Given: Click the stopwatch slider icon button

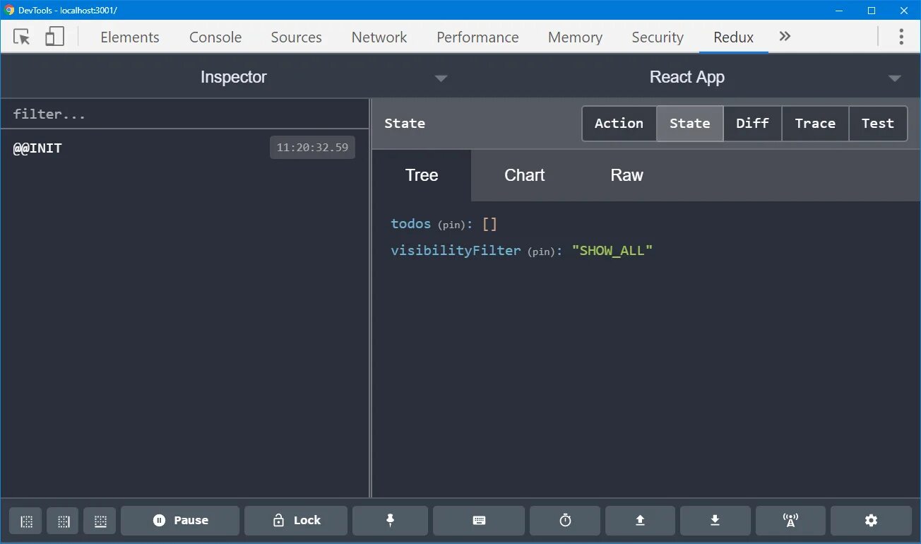Looking at the screenshot, I should [565, 521].
